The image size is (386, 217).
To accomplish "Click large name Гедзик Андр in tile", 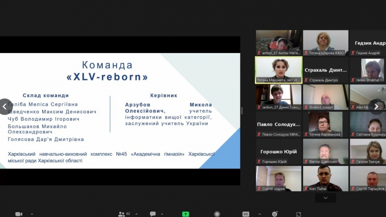I will click(370, 43).
